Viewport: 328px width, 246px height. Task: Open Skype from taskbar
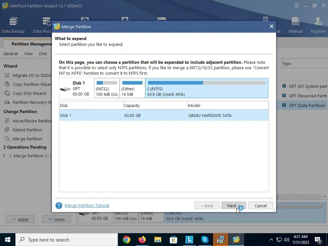point(205,240)
